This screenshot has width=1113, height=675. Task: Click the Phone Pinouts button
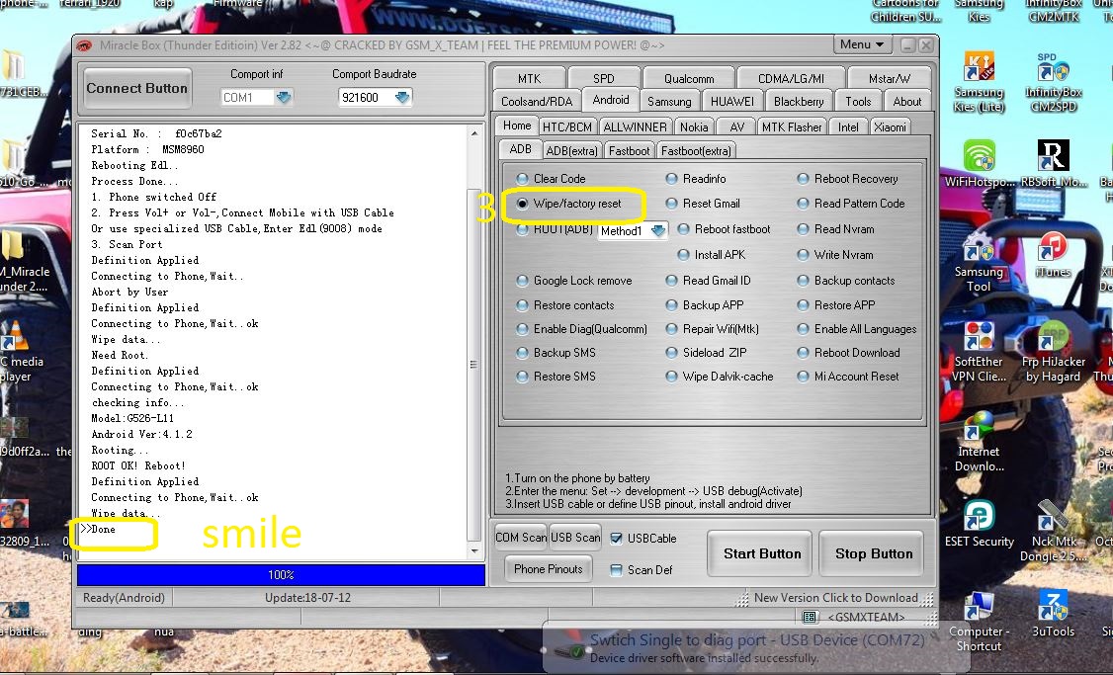click(x=548, y=569)
